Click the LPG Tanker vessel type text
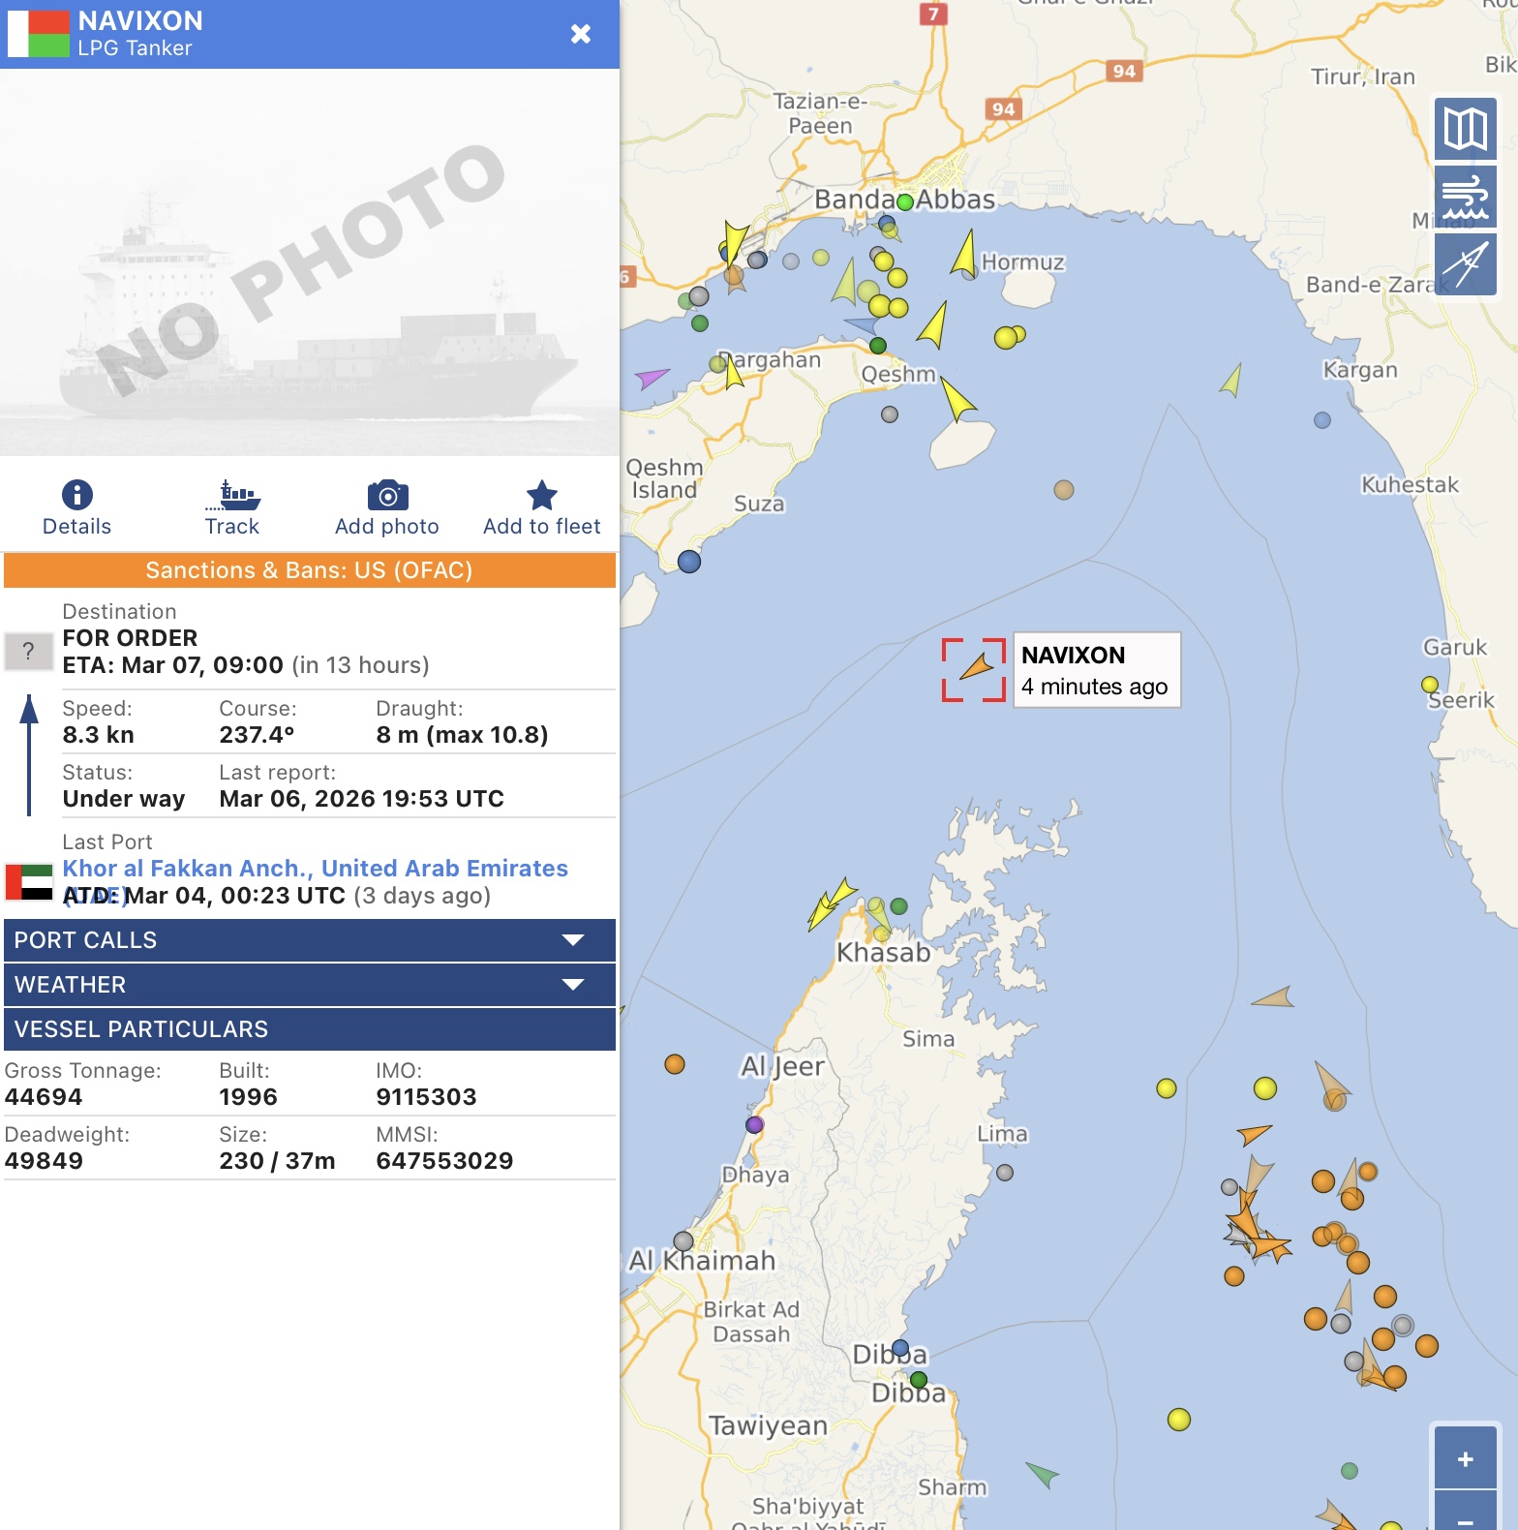The image size is (1518, 1530). pos(136,48)
